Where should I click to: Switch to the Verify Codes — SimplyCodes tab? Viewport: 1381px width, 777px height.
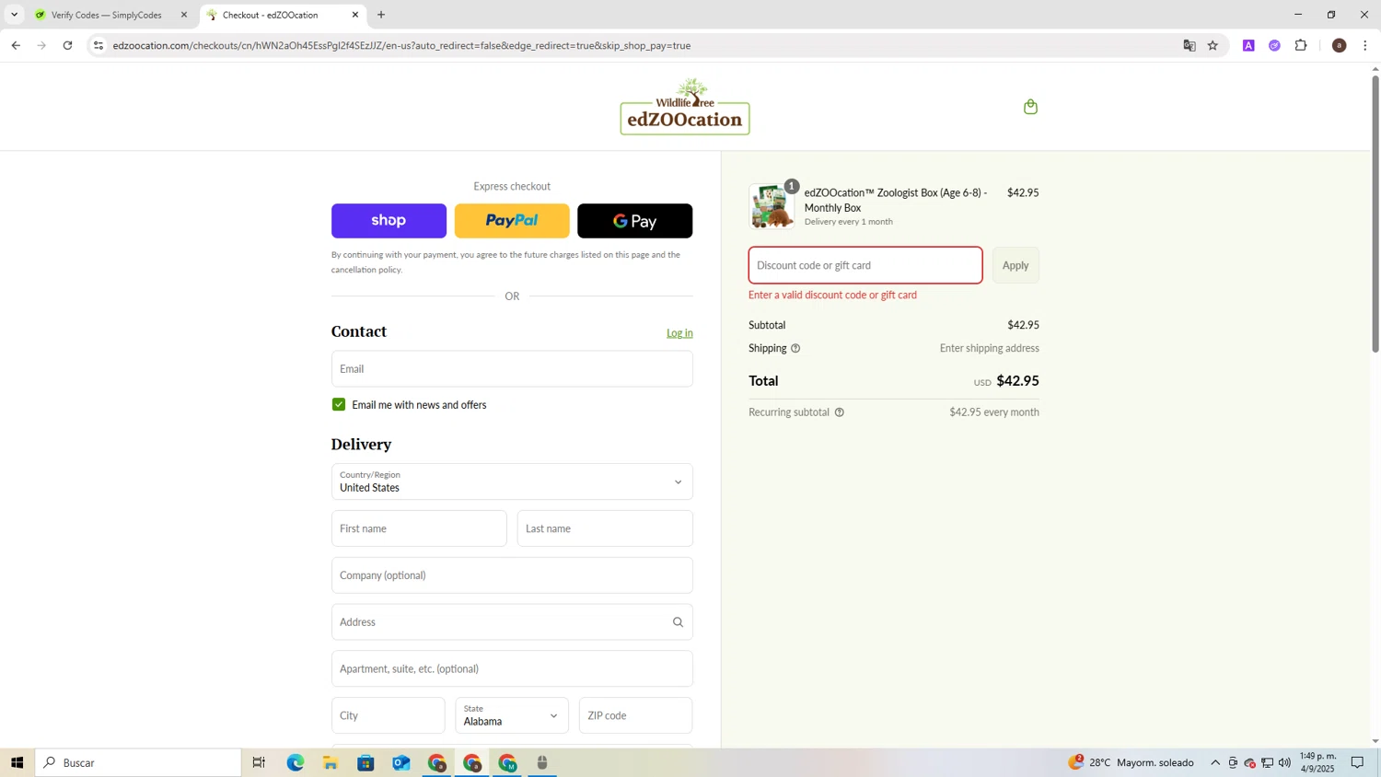(x=108, y=15)
